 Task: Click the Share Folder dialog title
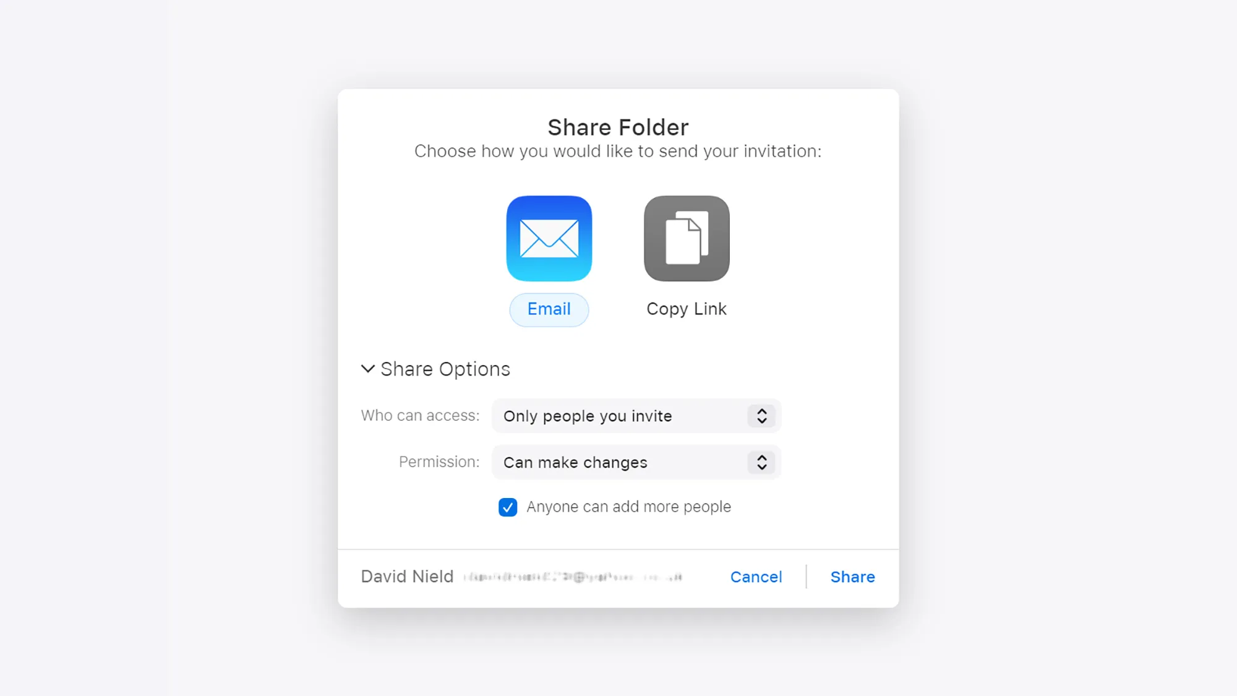(x=618, y=127)
